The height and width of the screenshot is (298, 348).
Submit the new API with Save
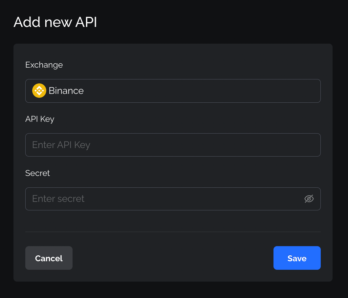coord(297,258)
